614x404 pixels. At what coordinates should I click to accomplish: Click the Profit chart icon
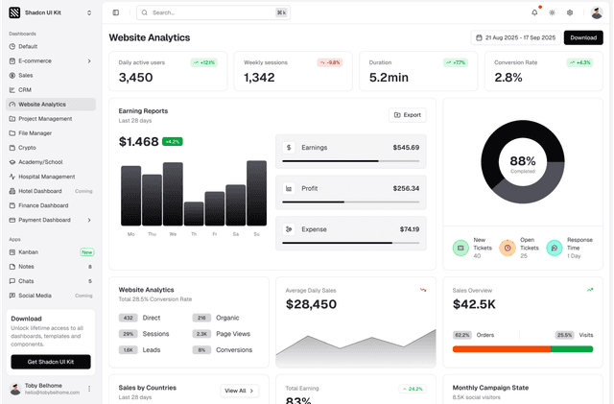tap(289, 188)
